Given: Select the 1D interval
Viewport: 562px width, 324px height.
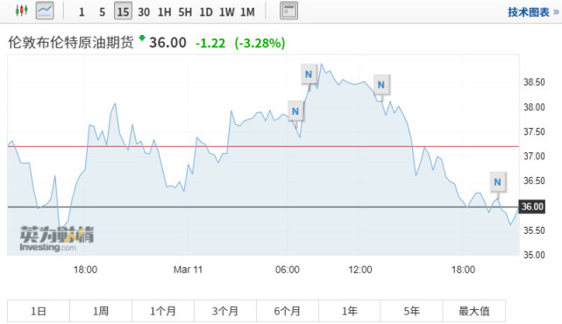Looking at the screenshot, I should (x=206, y=12).
